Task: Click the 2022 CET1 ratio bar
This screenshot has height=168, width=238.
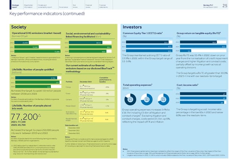Action: [145, 42]
